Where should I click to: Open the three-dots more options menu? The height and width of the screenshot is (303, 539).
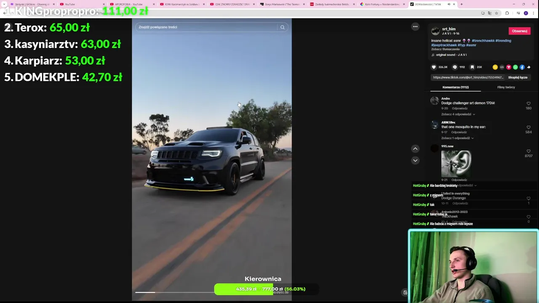[x=415, y=27]
